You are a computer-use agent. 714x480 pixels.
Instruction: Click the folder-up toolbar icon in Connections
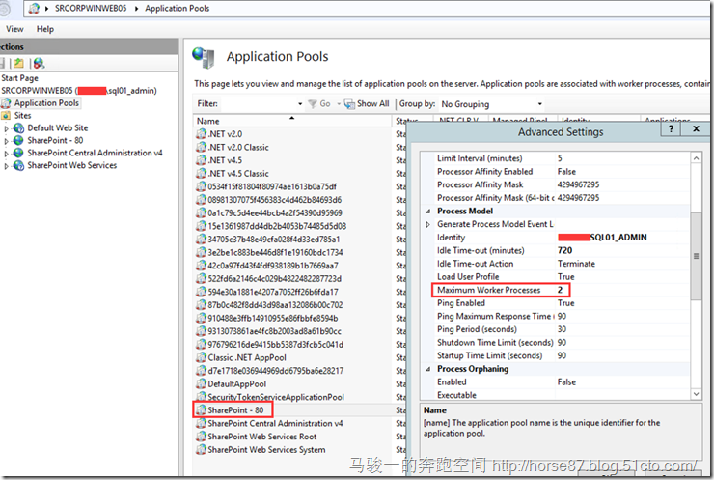18,64
